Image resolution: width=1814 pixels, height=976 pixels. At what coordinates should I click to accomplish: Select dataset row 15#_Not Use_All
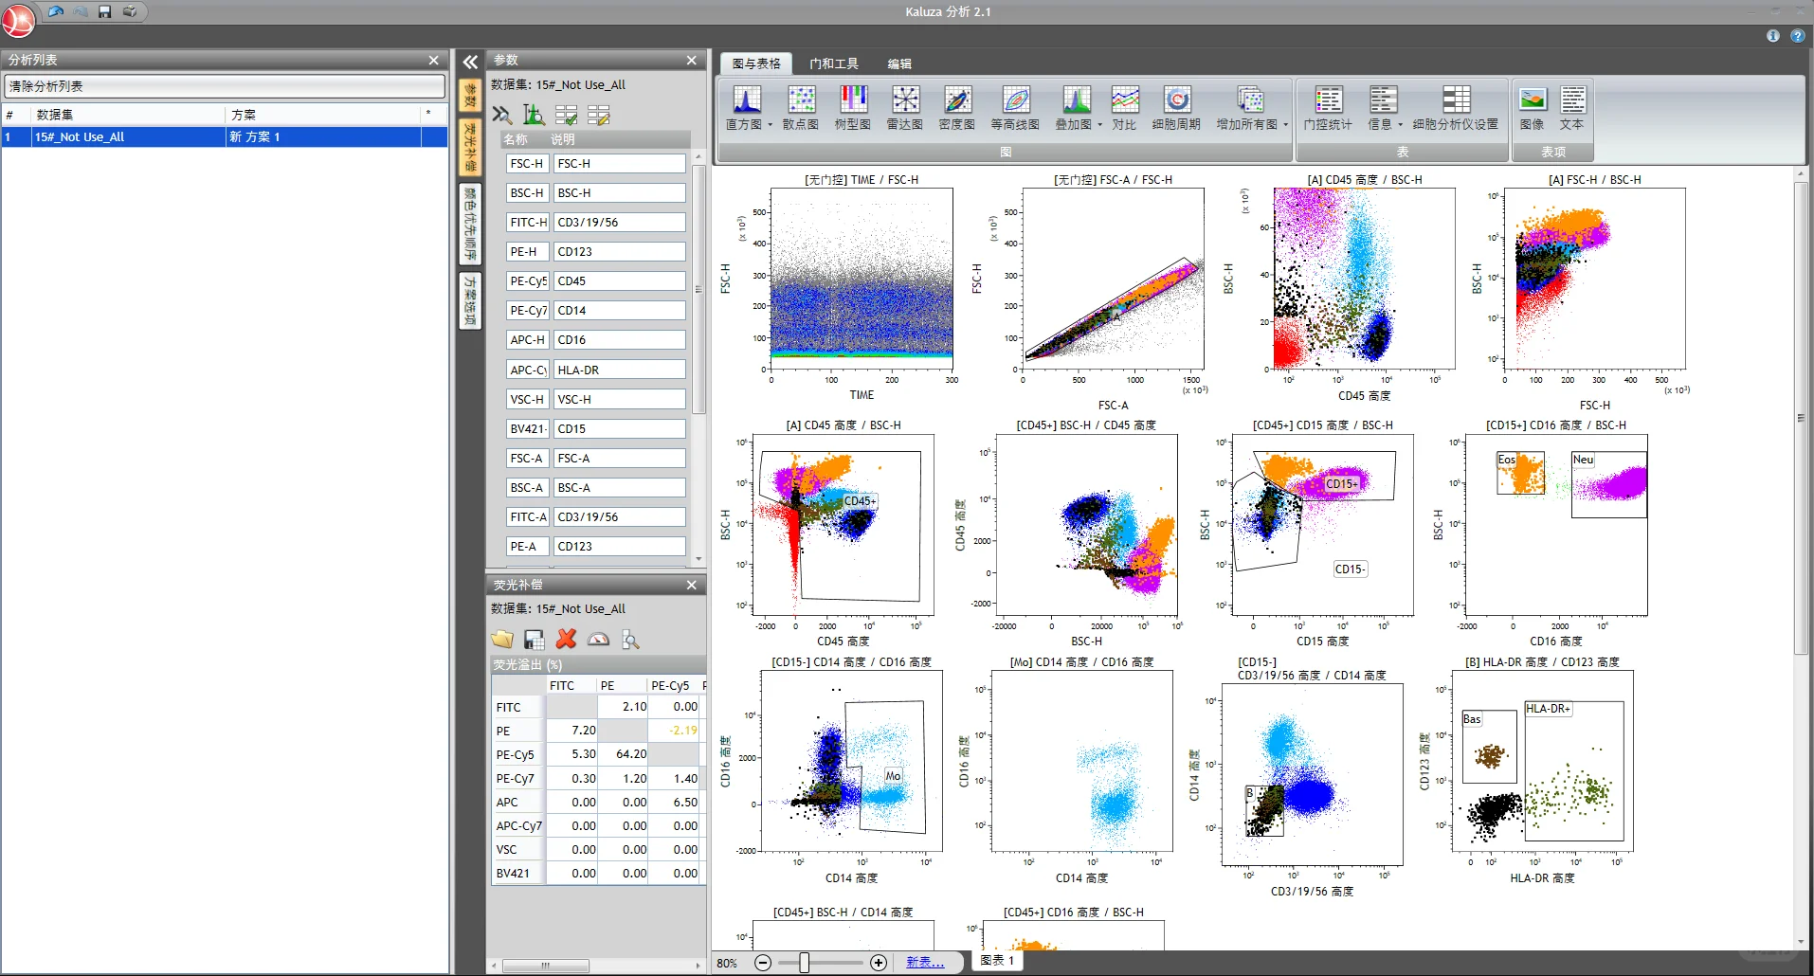tap(225, 137)
